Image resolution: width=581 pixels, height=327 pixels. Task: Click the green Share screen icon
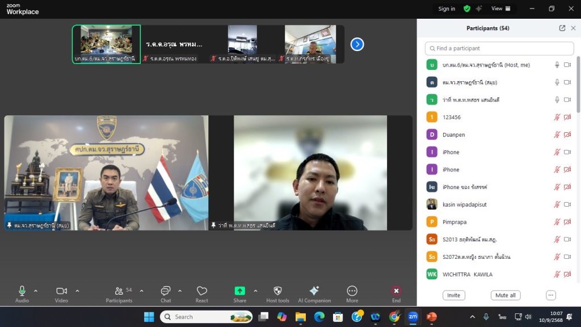[x=239, y=291]
